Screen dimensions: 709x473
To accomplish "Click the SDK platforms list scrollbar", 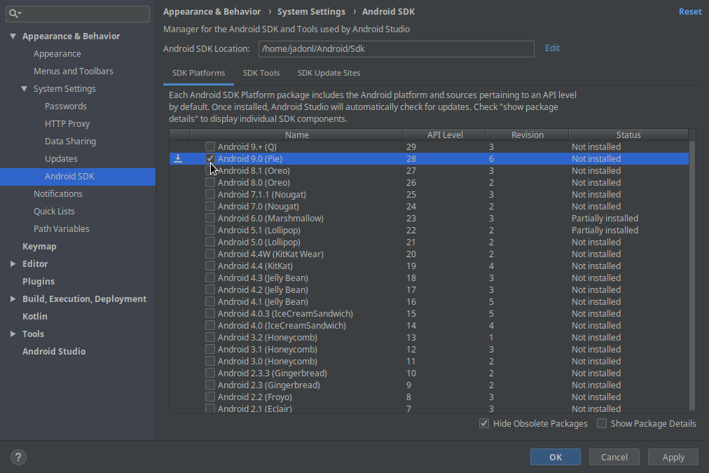I will [692, 273].
